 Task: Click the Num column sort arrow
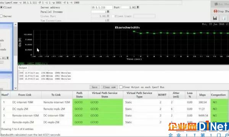point(8,94)
